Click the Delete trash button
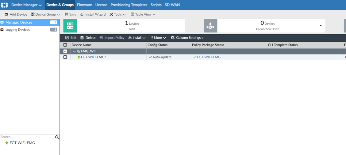The height and width of the screenshot is (155, 346). point(88,38)
